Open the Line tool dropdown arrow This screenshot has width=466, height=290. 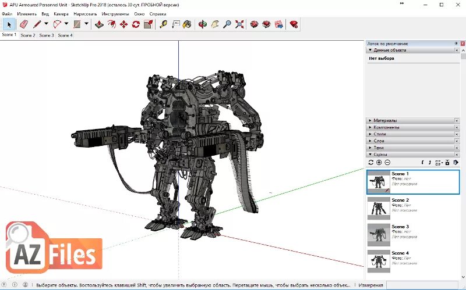coord(46,24)
